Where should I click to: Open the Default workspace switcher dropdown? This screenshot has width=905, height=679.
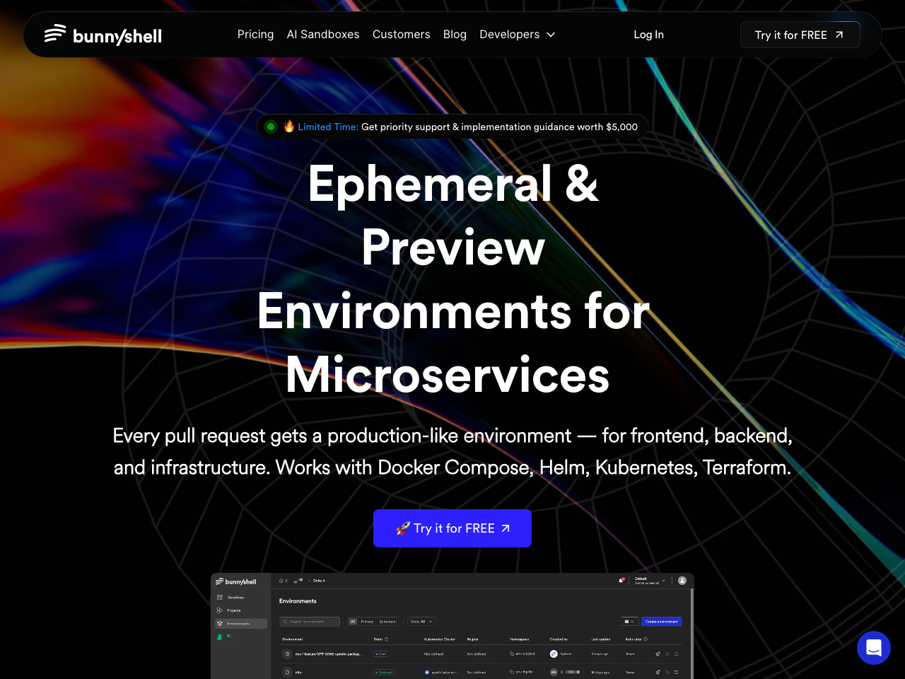click(x=650, y=581)
